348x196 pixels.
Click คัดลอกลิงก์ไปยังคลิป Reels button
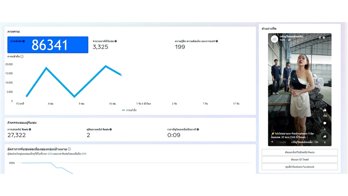[x=300, y=152]
